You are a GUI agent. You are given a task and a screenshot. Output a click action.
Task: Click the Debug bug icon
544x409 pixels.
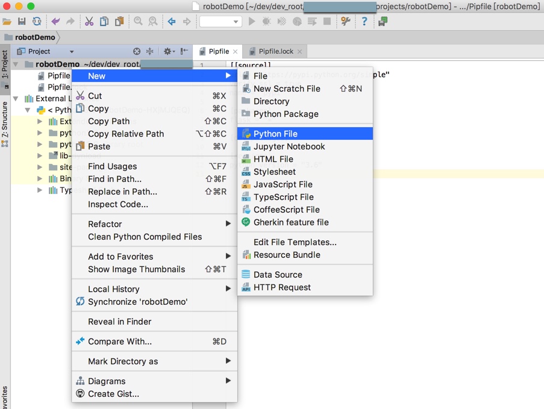[266, 22]
